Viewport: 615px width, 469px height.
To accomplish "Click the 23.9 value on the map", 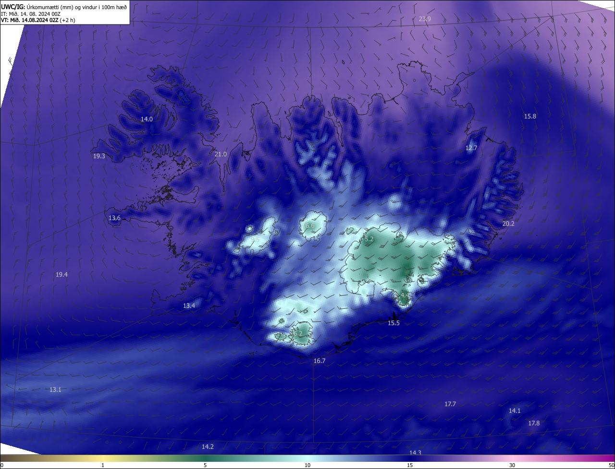I will click(425, 19).
